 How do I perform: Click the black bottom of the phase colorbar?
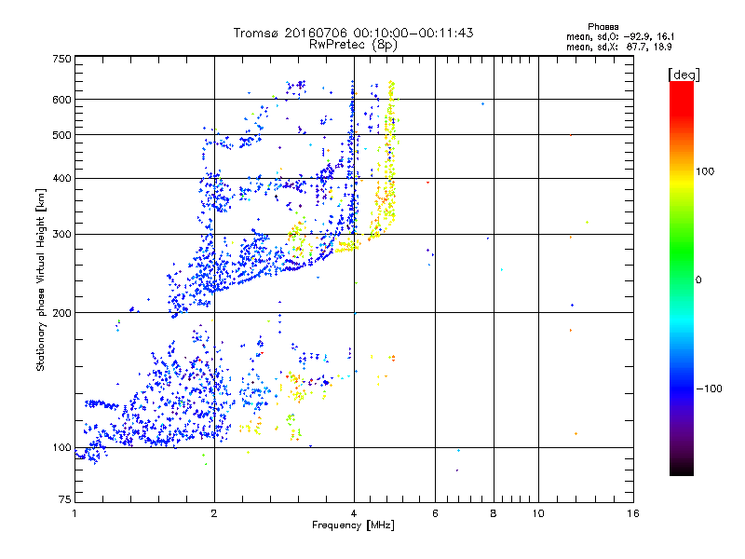(682, 470)
